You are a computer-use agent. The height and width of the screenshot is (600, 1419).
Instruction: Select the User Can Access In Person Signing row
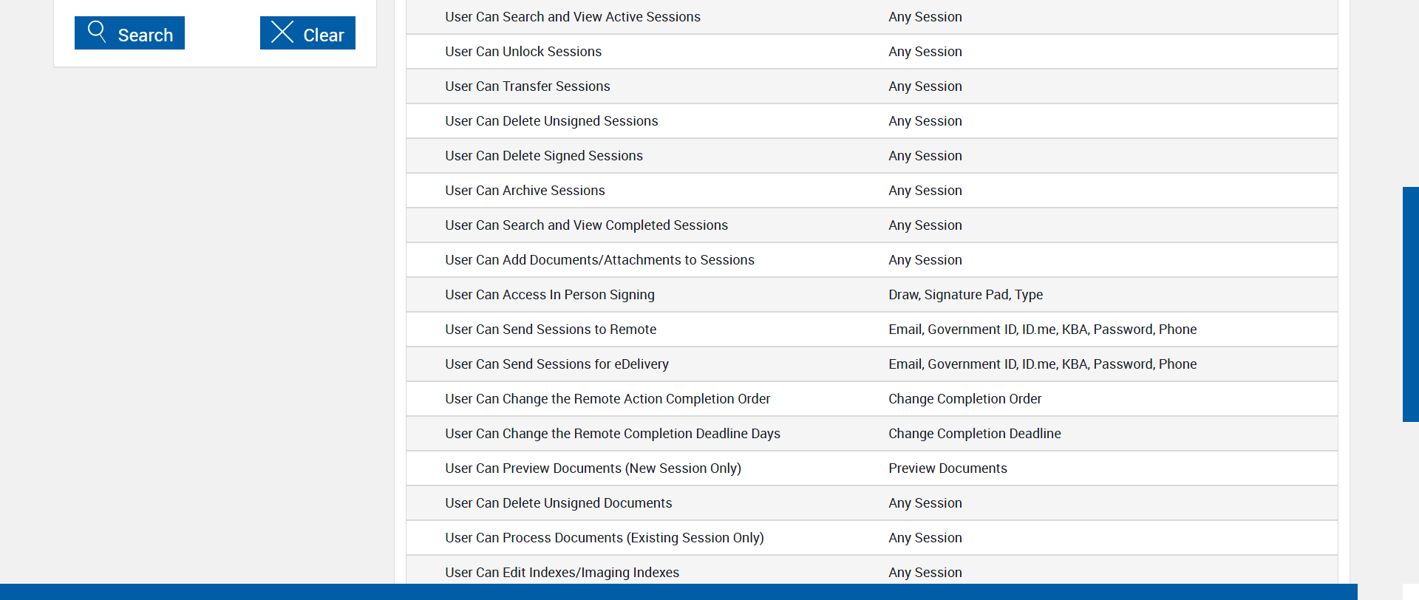pyautogui.click(x=550, y=295)
